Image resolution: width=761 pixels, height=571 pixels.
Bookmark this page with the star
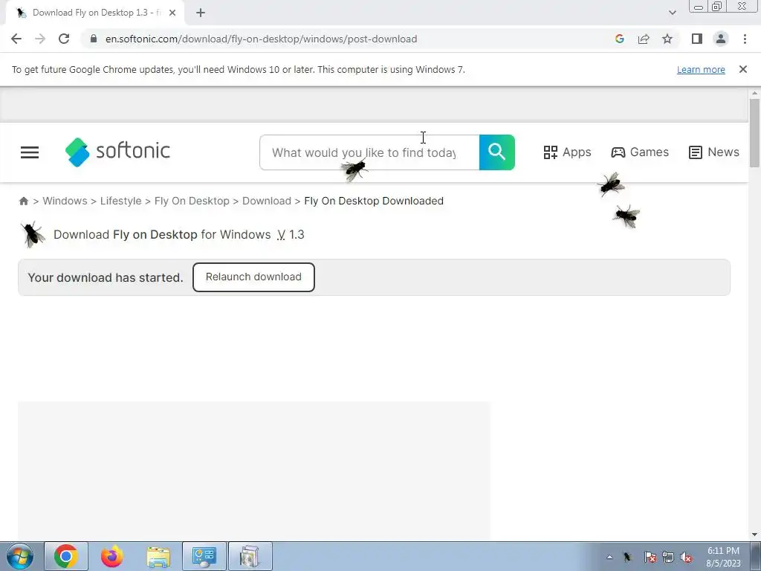(667, 39)
